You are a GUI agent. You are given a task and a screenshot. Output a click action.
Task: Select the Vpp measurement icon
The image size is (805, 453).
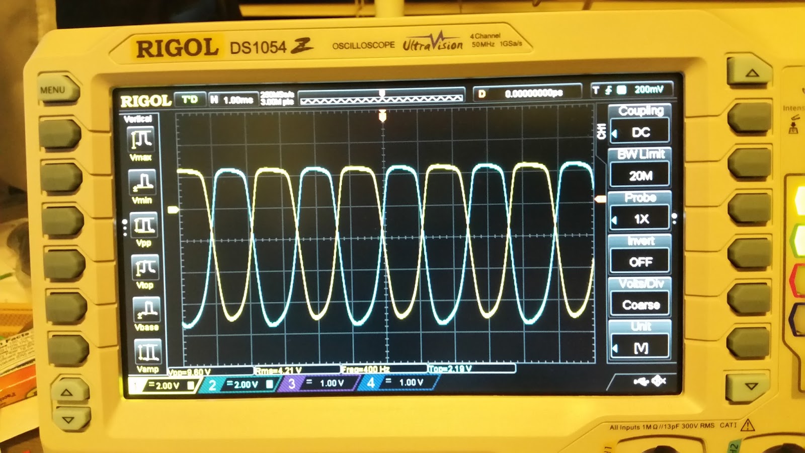tap(143, 224)
